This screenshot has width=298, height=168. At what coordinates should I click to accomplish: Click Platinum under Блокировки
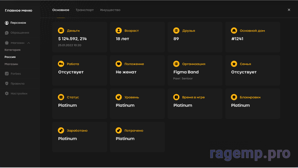coord(241,106)
